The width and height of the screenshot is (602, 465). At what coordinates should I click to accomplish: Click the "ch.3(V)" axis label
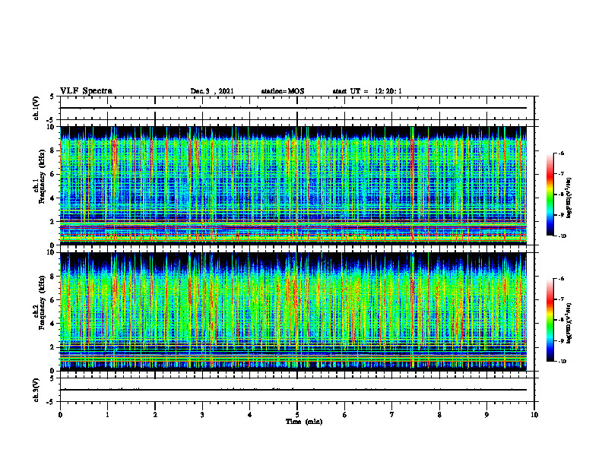point(36,390)
